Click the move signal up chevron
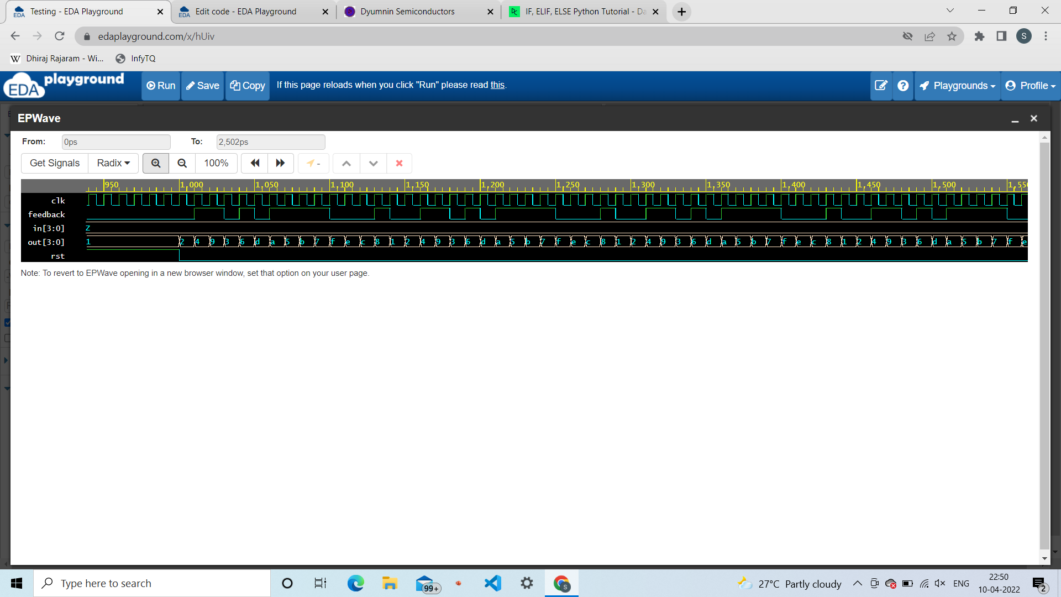1061x597 pixels. coord(346,163)
